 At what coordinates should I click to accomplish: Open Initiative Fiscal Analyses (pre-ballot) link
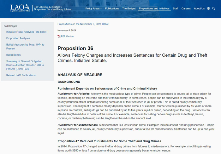[27, 32]
